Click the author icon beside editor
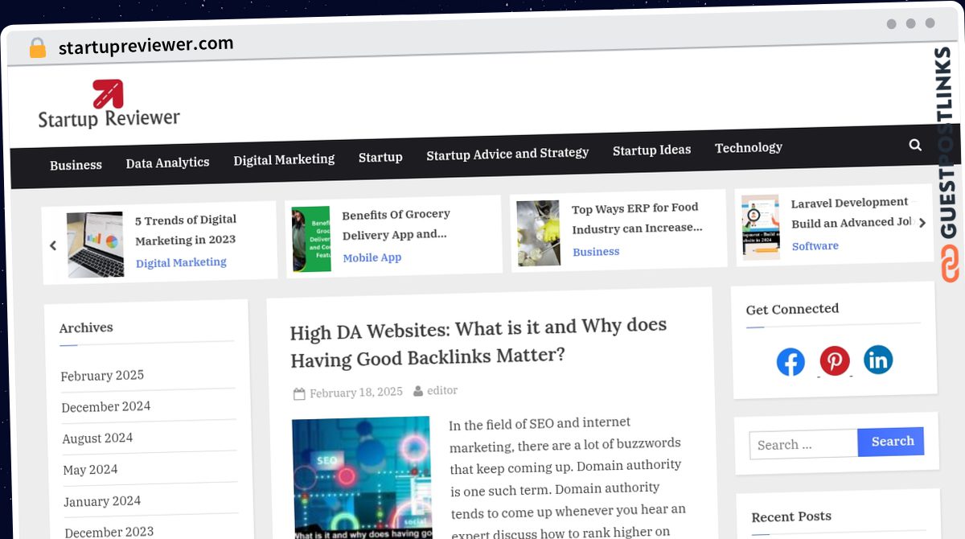Image resolution: width=965 pixels, height=539 pixels. [x=418, y=391]
